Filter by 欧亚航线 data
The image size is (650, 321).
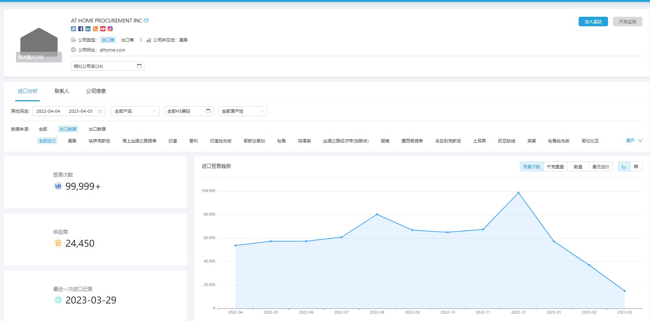click(x=506, y=141)
